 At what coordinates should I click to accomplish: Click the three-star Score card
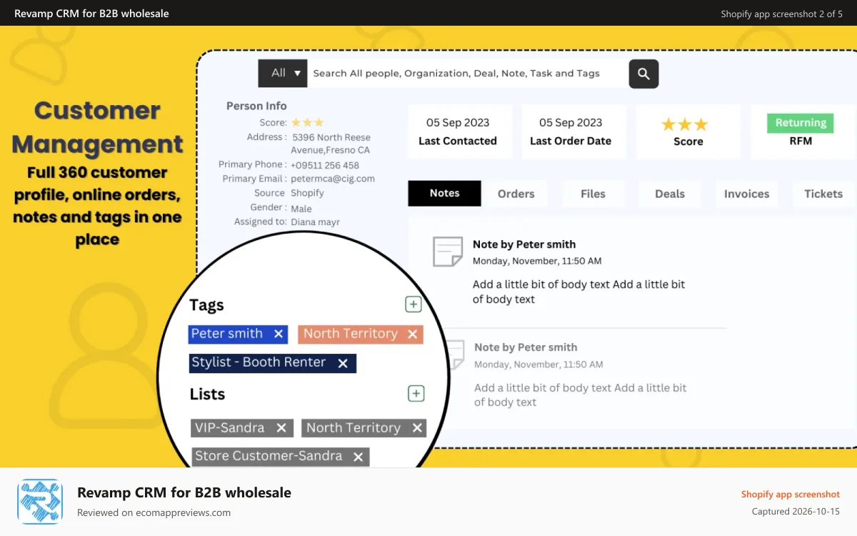click(687, 131)
